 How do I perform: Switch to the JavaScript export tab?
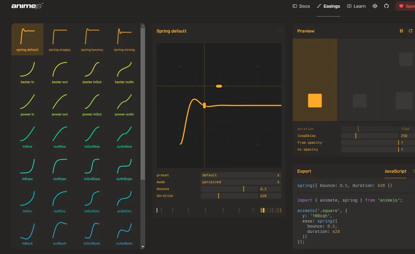pos(395,171)
